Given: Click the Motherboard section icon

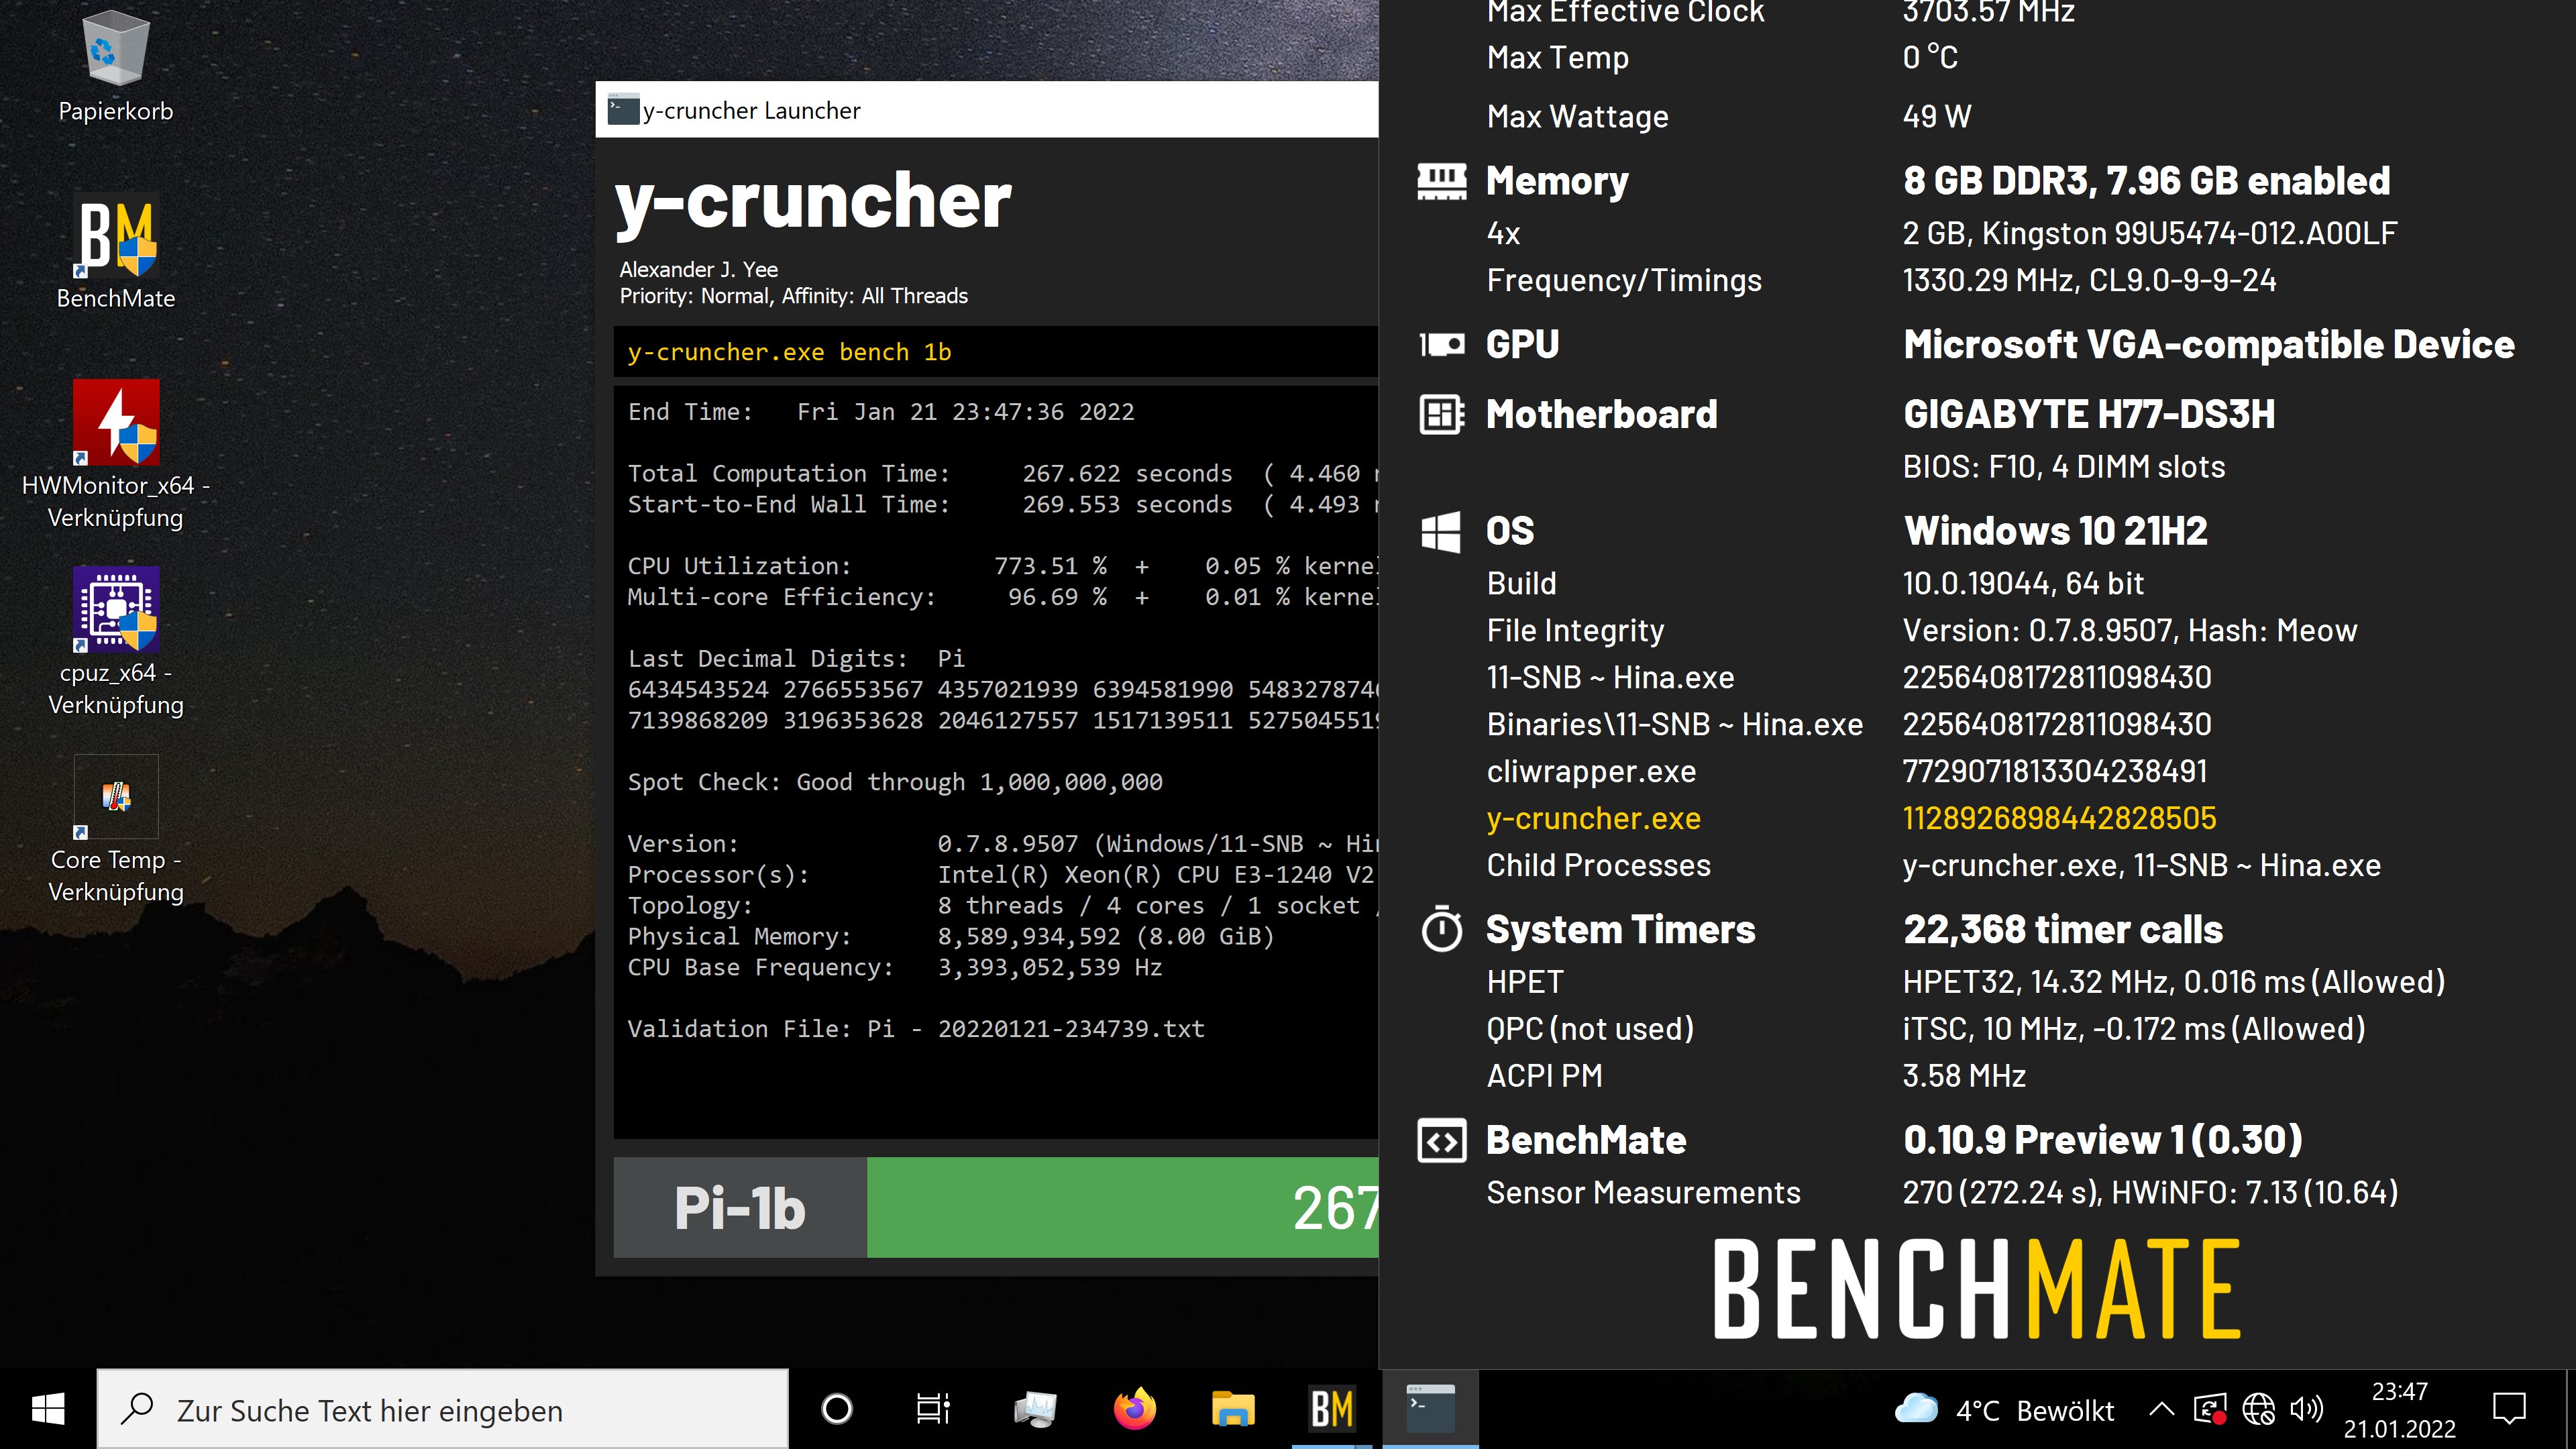Looking at the screenshot, I should (1441, 414).
